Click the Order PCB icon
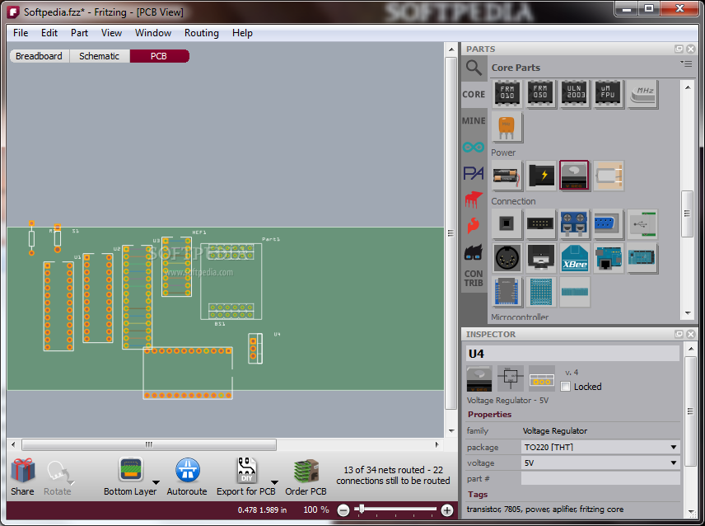705x526 pixels. 306,471
